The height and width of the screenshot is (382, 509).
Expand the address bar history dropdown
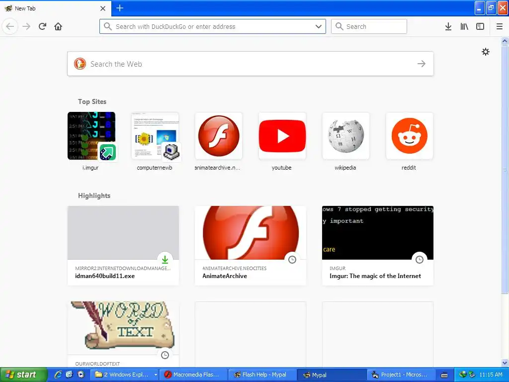(319, 26)
